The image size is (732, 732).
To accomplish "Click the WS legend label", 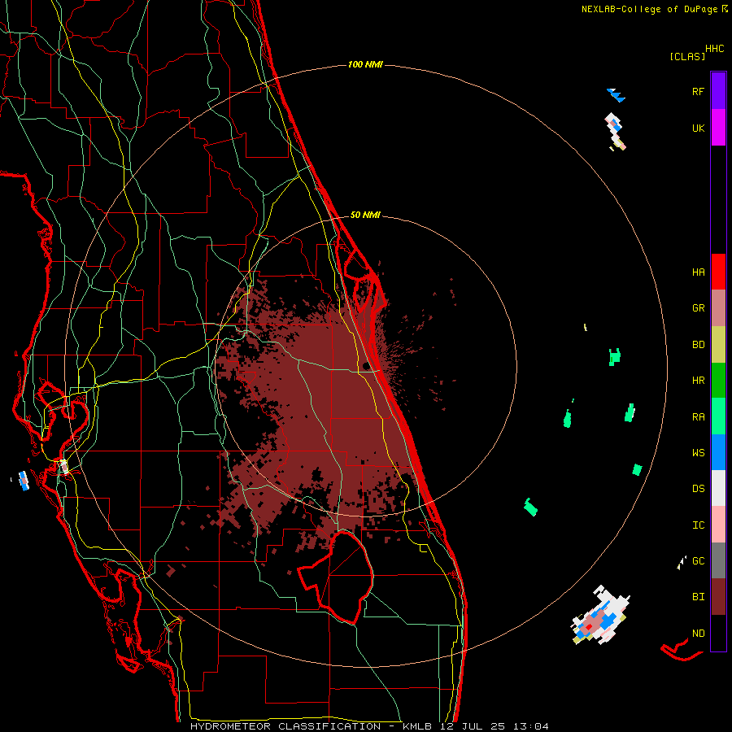I will coord(698,453).
